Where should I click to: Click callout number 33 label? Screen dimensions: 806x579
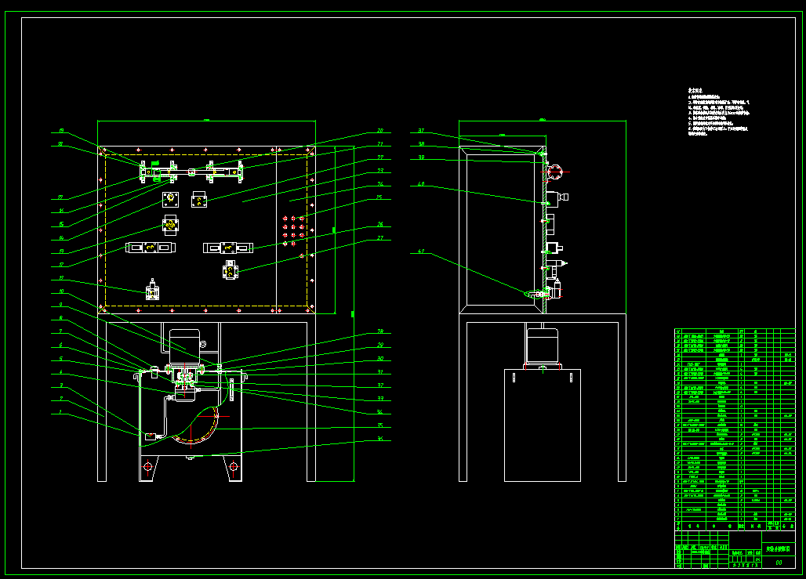(380, 399)
